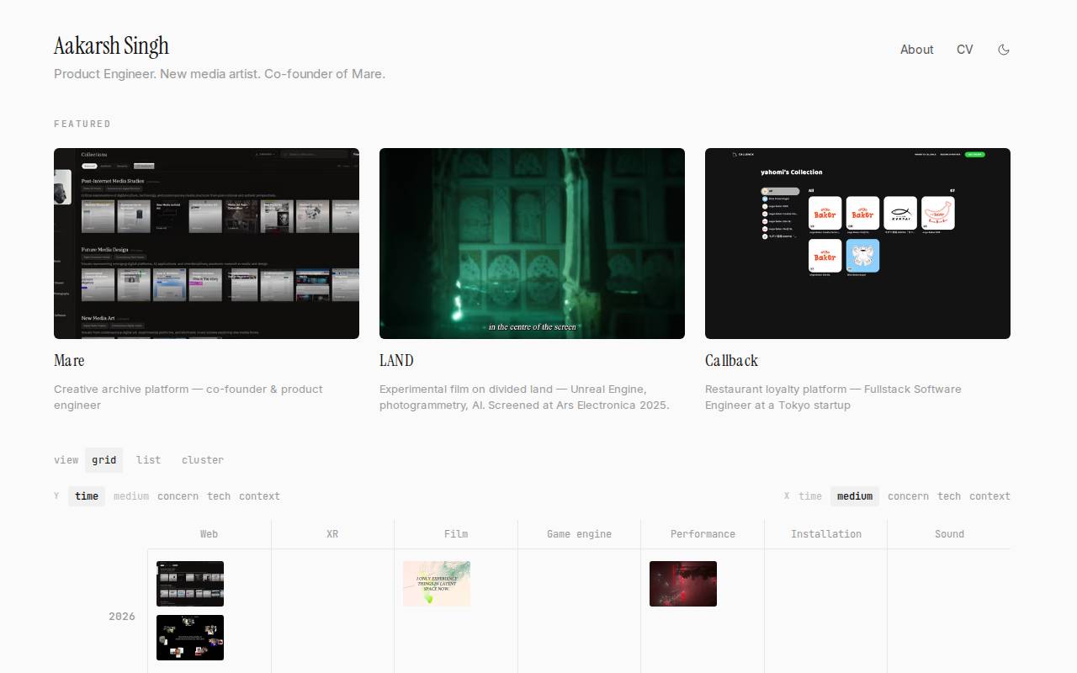Set Y axis to context
The width and height of the screenshot is (1077, 673).
259,496
